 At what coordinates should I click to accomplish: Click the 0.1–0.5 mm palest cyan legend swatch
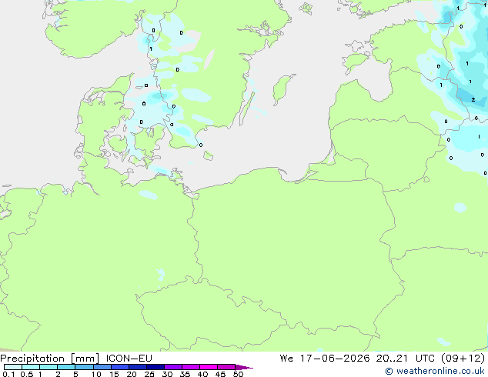[x=13, y=367]
